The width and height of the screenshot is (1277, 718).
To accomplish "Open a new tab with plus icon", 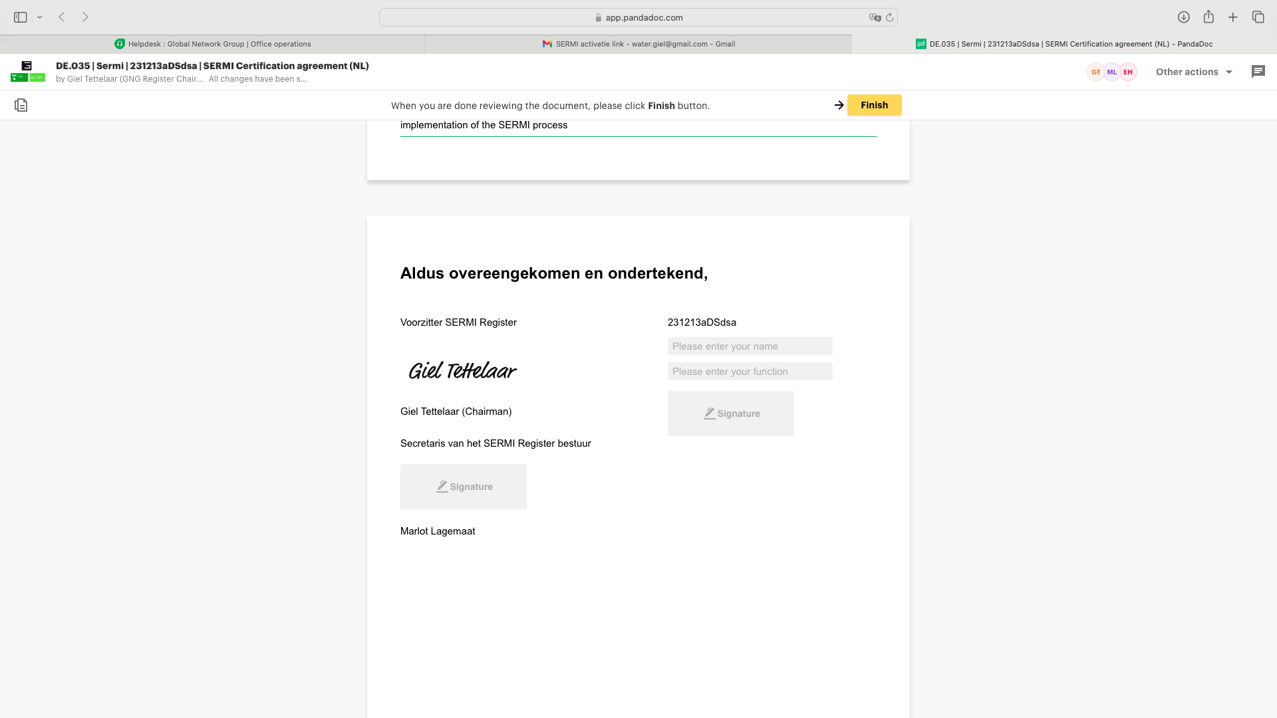I will tap(1233, 17).
